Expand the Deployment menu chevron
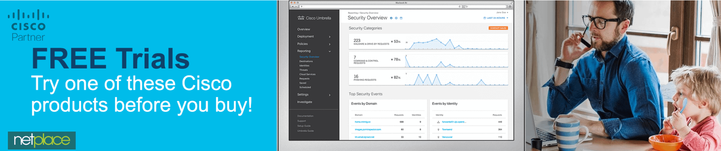The image size is (721, 151). tap(330, 37)
